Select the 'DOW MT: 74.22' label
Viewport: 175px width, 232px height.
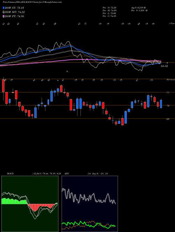[x=15, y=12]
